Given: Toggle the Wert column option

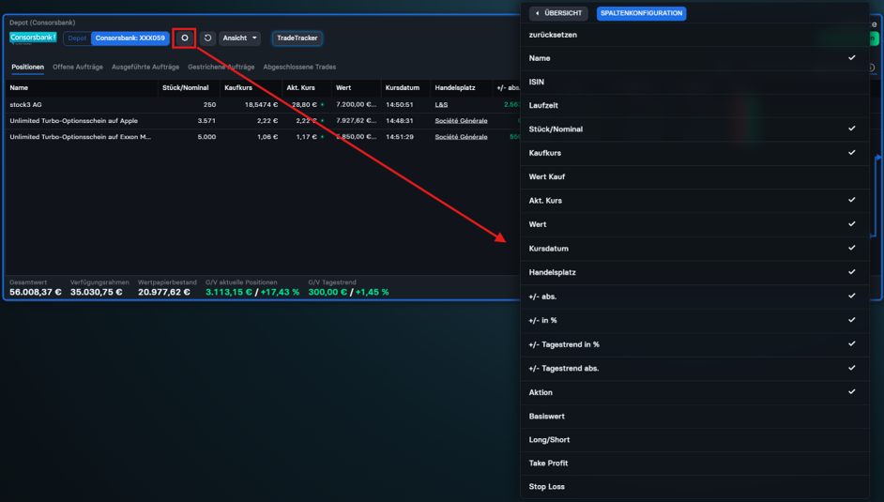Looking at the screenshot, I should tap(694, 224).
